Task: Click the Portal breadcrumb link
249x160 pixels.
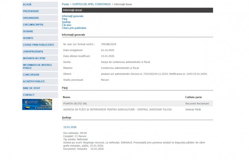Action: 65,4
